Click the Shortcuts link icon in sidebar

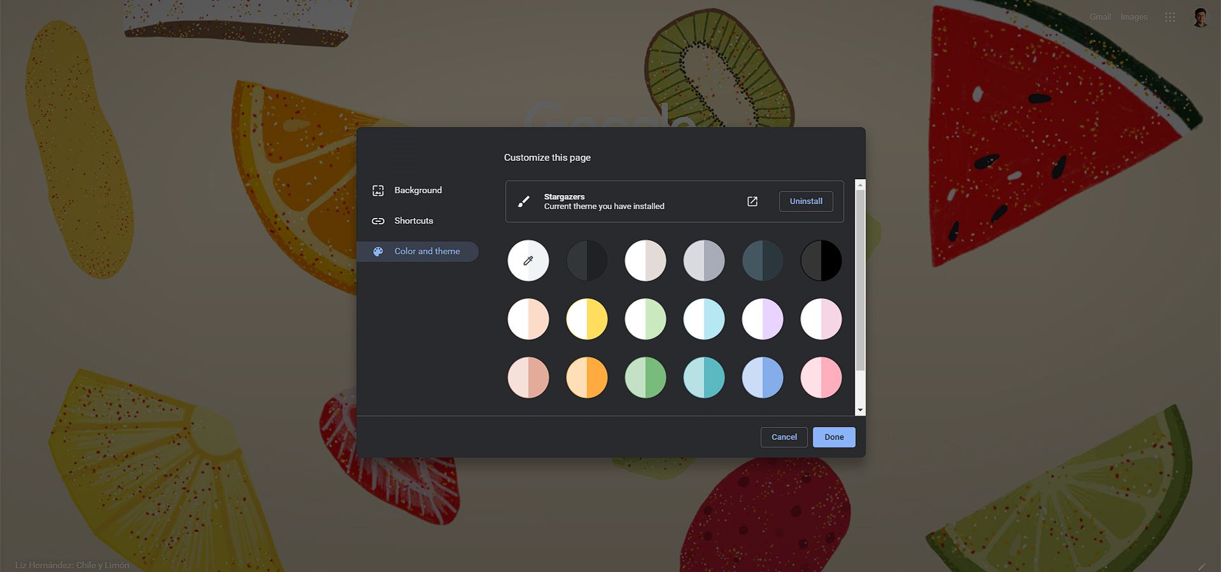pos(378,221)
